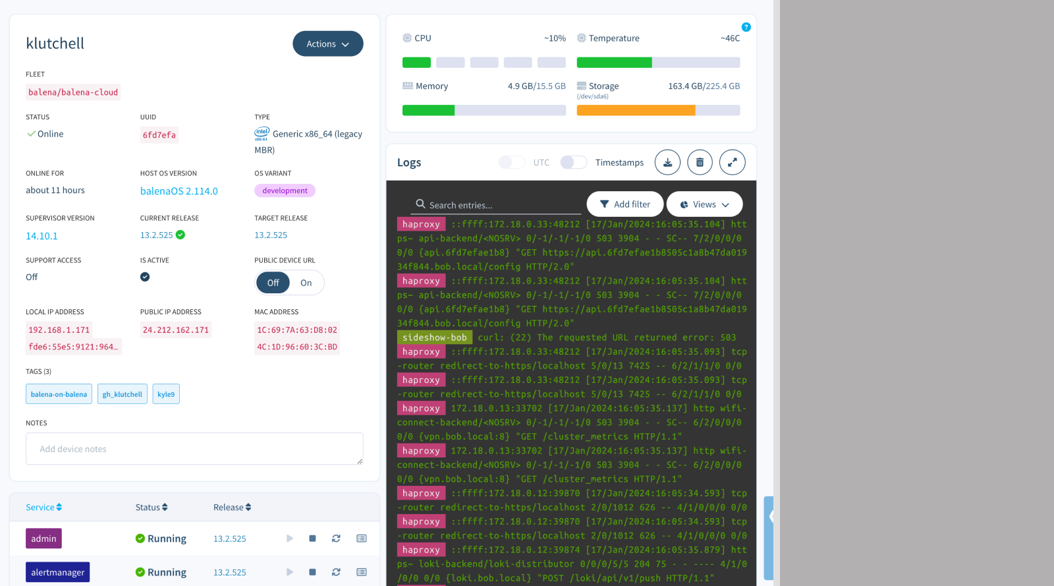This screenshot has height=586, width=1054.
Task: Set public device URL to Off
Action: click(273, 283)
